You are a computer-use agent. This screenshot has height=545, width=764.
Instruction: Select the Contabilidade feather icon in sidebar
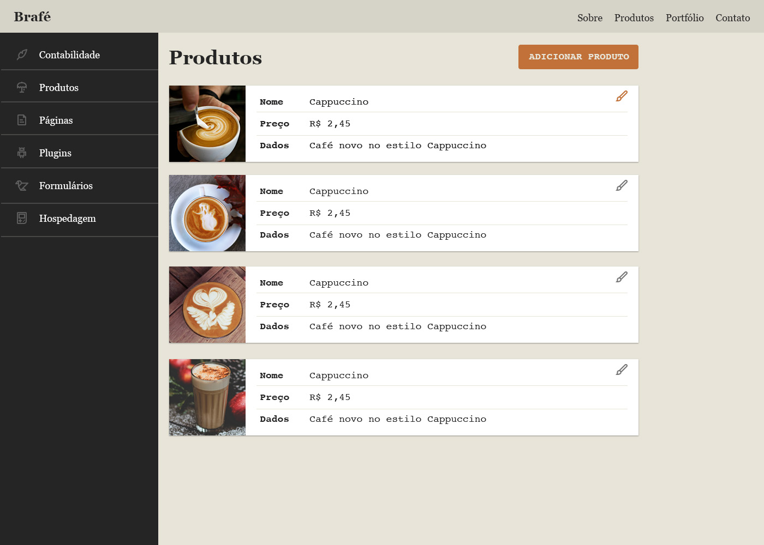click(x=22, y=55)
